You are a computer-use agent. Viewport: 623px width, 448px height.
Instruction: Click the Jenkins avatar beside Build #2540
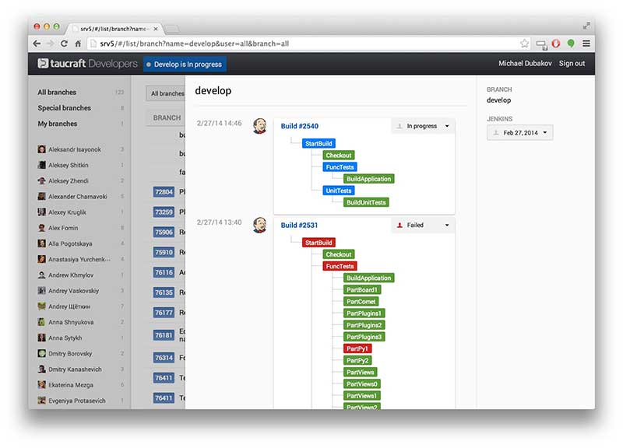pyautogui.click(x=260, y=126)
